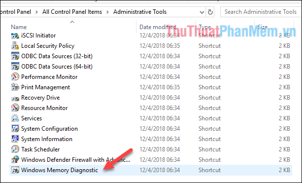Refresh the Administrative Tools folder
The width and height of the screenshot is (302, 183).
pos(210,12)
